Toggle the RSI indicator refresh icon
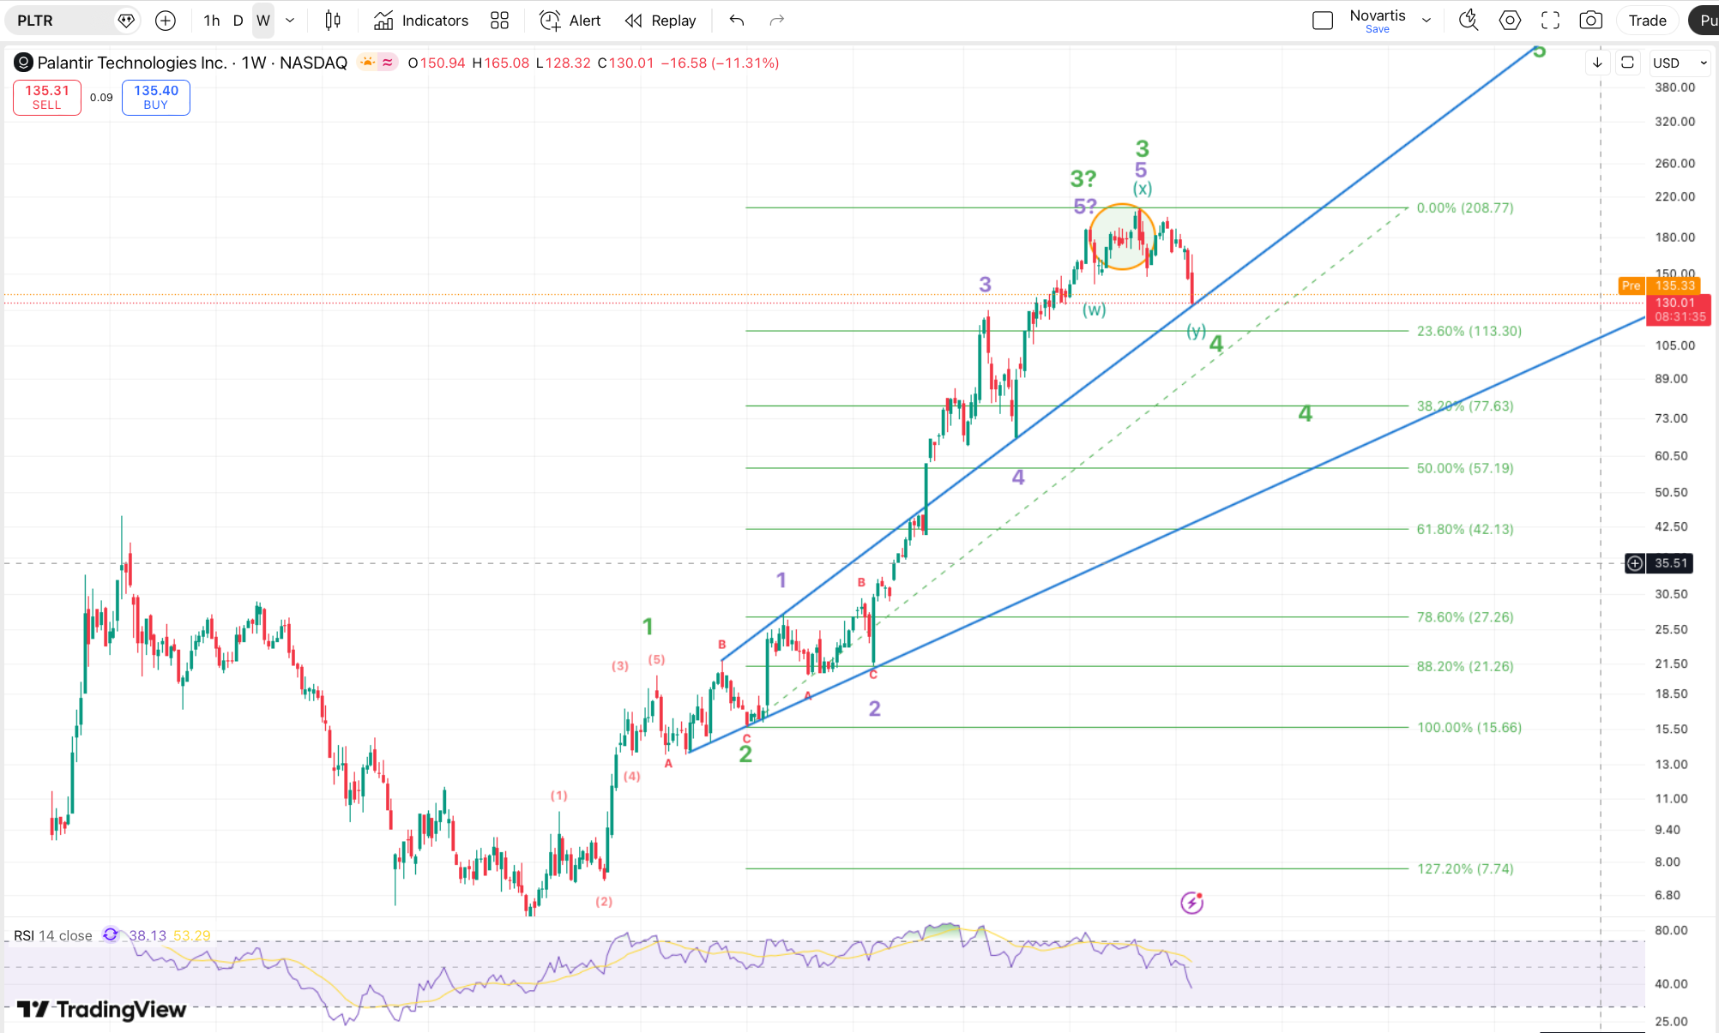The height and width of the screenshot is (1033, 1719). click(x=111, y=934)
